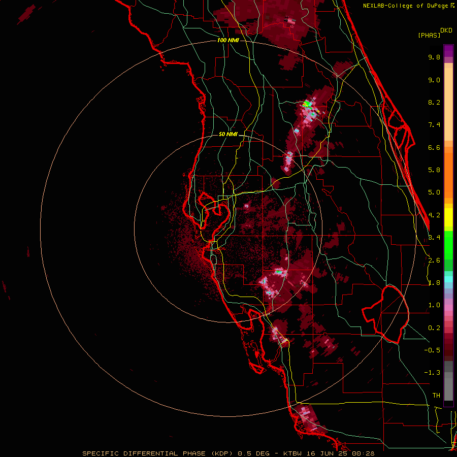Click the 9.0 value on color scale
The image size is (457, 457).
434,80
